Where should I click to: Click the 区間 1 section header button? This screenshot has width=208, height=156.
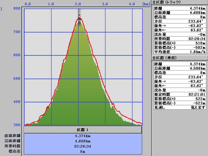[83, 130]
